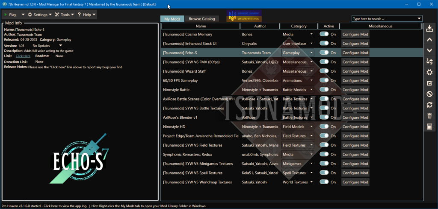Open the Click Here mod link
This screenshot has height=209, width=438.
(x=23, y=56)
